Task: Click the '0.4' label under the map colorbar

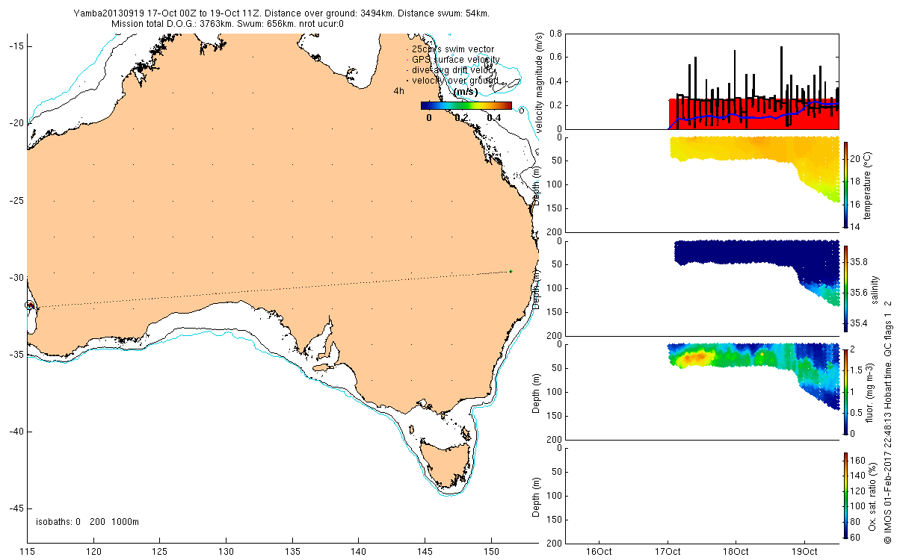Action: click(x=494, y=118)
